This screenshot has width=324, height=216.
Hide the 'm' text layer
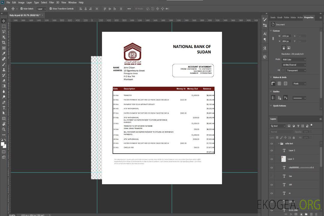272,193
